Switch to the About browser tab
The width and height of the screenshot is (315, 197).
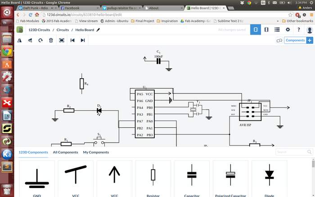tap(163, 8)
